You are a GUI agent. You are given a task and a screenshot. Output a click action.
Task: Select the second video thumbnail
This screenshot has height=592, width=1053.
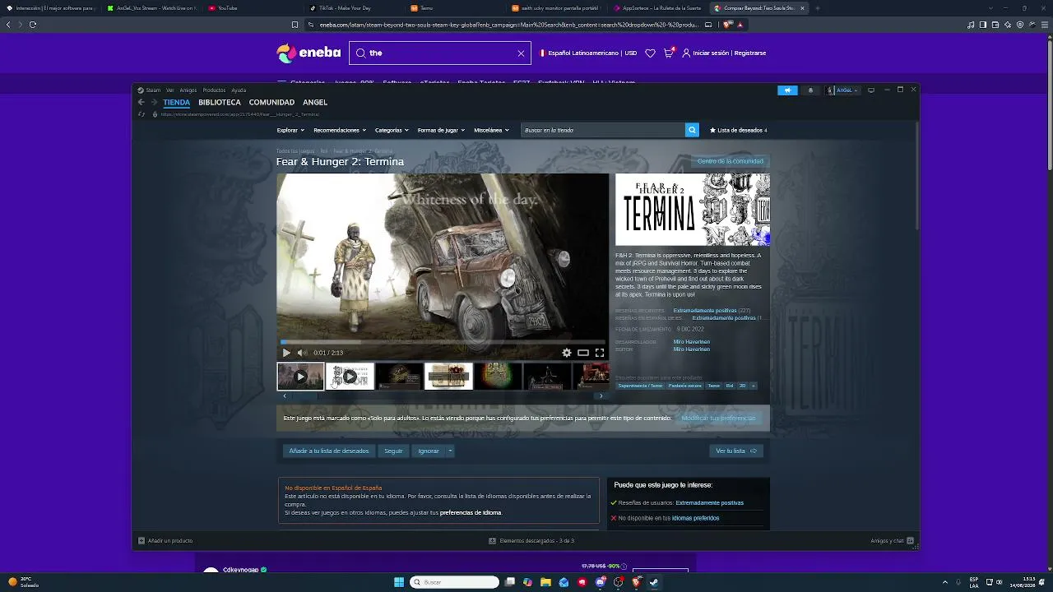(x=350, y=377)
